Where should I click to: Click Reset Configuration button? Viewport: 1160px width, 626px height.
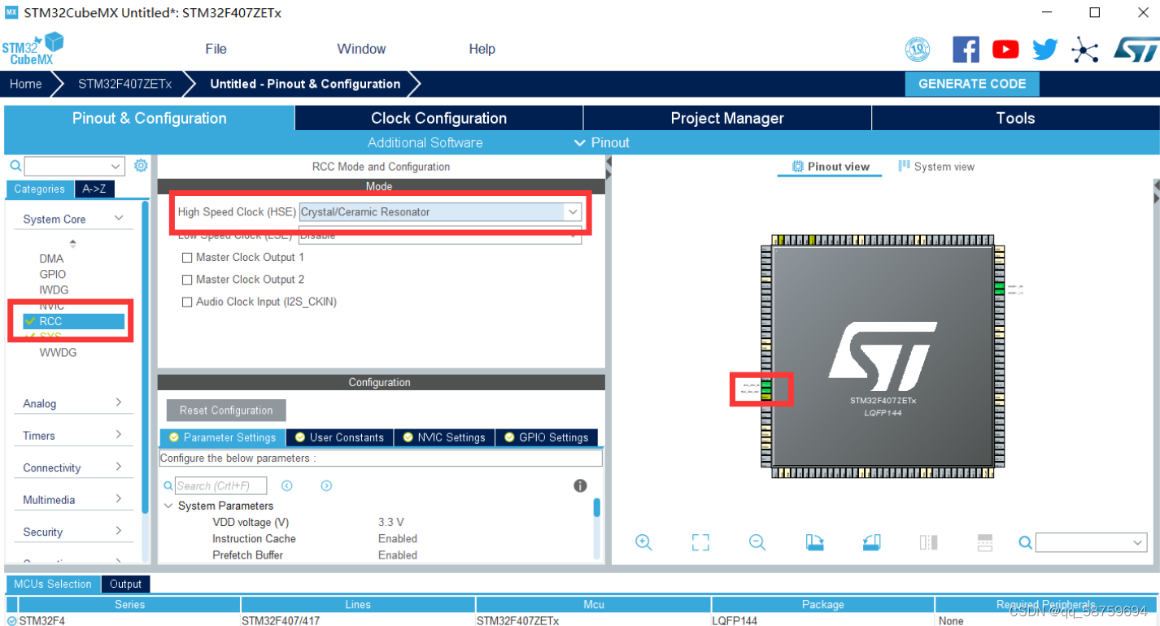click(225, 410)
